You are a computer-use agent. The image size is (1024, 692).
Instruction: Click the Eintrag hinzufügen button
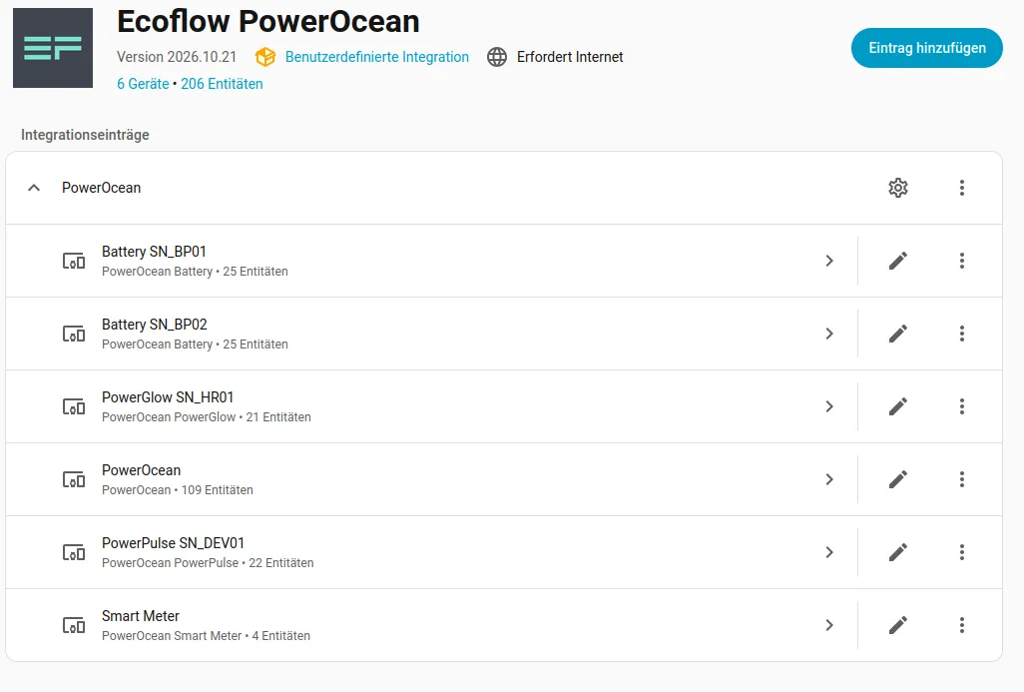pyautogui.click(x=927, y=48)
